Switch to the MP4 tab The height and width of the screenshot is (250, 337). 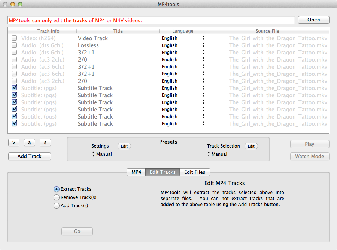coord(136,172)
